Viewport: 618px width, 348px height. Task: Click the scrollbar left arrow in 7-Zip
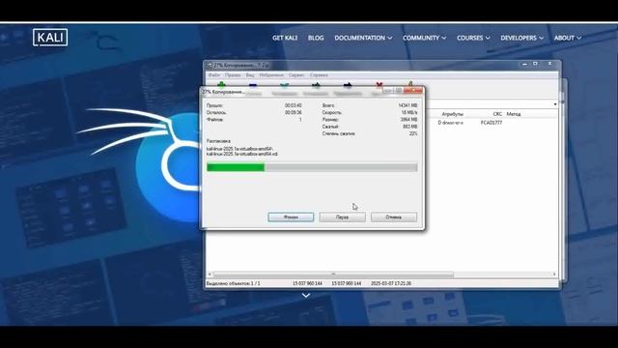click(210, 275)
